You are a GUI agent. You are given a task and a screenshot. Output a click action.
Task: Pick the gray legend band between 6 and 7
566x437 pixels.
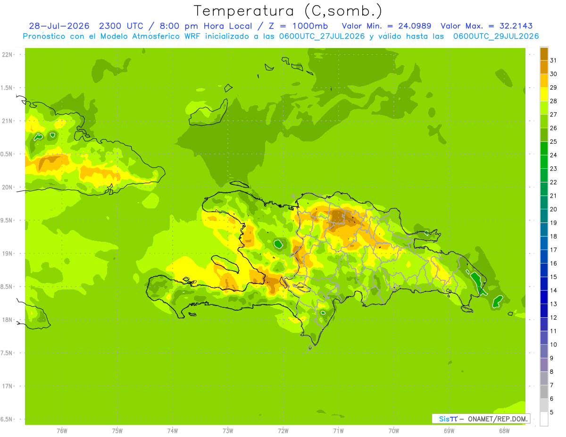544,392
